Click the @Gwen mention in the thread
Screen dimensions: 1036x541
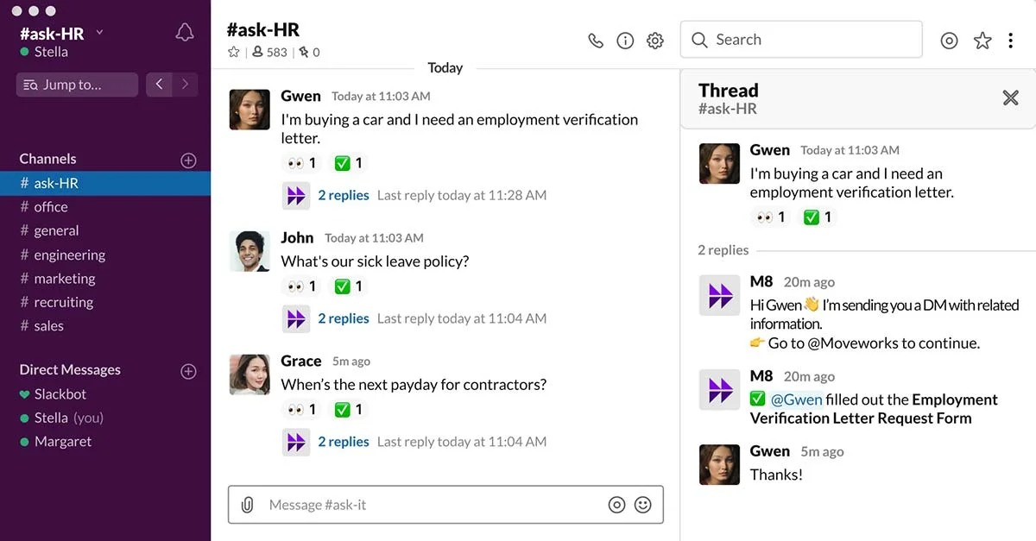pos(797,399)
